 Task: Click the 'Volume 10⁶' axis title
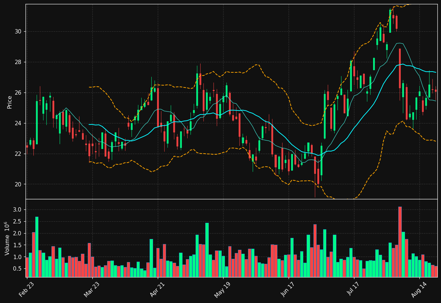(x=8, y=238)
